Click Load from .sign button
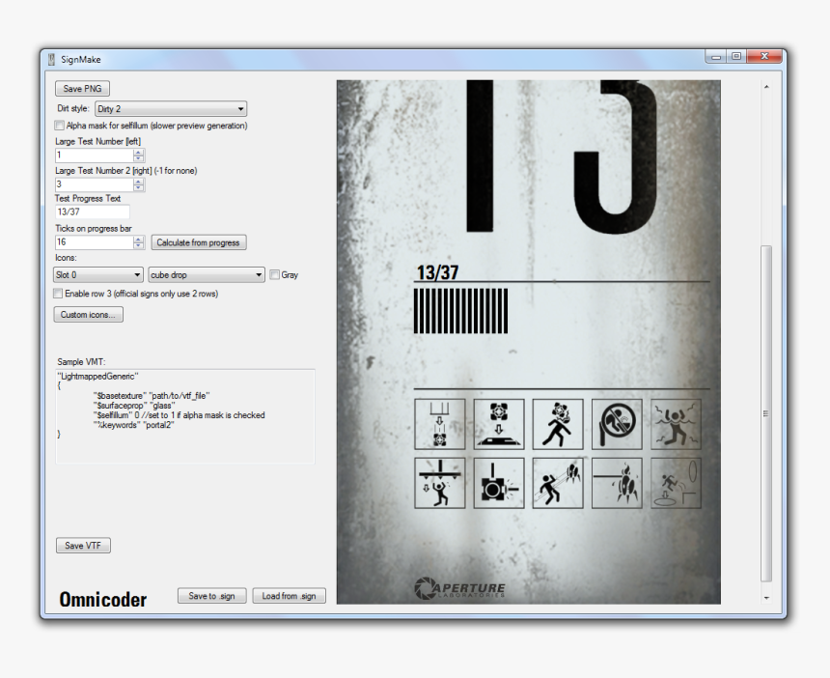 pyautogui.click(x=289, y=596)
